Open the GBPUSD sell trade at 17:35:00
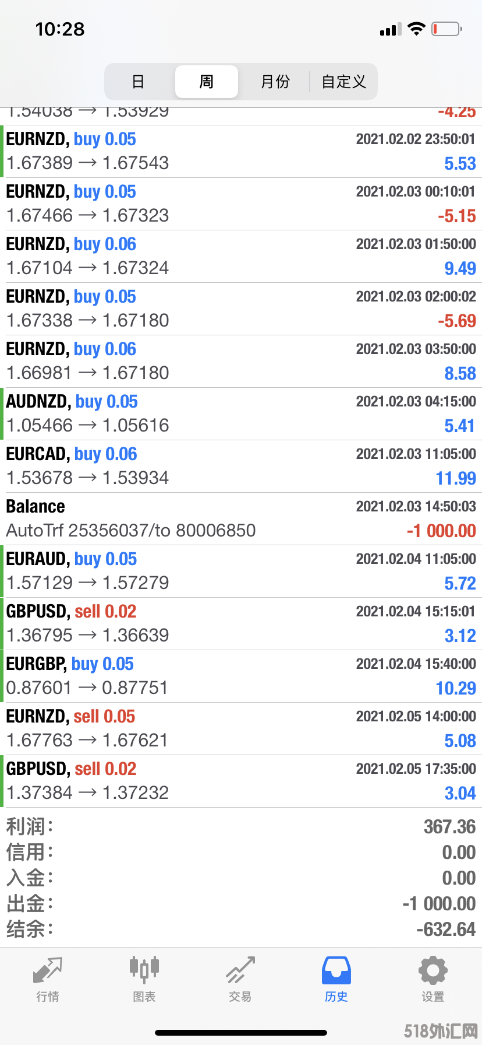This screenshot has width=482, height=1045. pos(241,781)
